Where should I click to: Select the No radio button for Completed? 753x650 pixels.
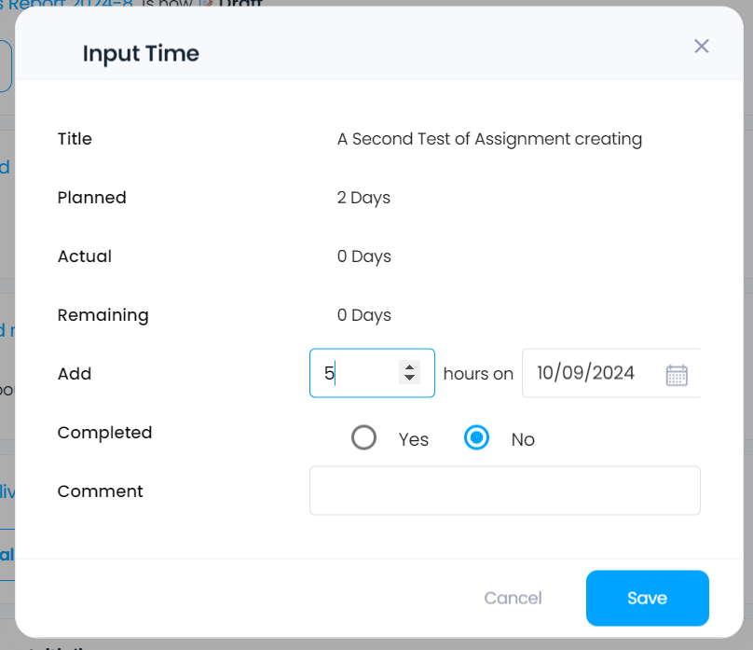[476, 437]
